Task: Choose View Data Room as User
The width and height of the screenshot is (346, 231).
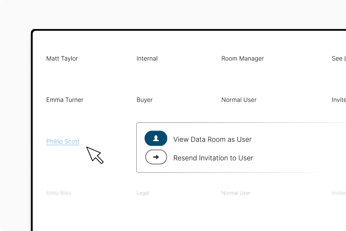Action: [x=212, y=139]
